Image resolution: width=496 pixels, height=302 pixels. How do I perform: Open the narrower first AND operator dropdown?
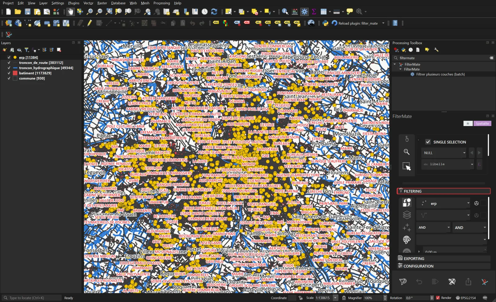coord(433,228)
